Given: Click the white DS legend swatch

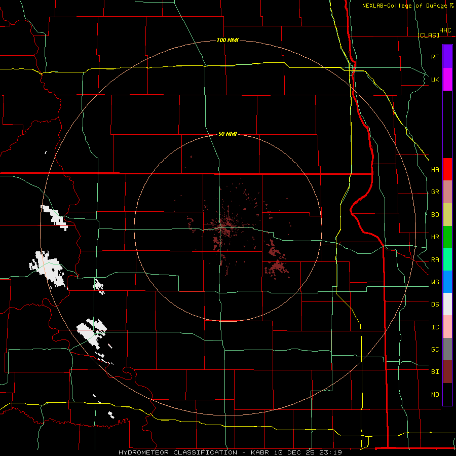Looking at the screenshot, I should tap(447, 304).
